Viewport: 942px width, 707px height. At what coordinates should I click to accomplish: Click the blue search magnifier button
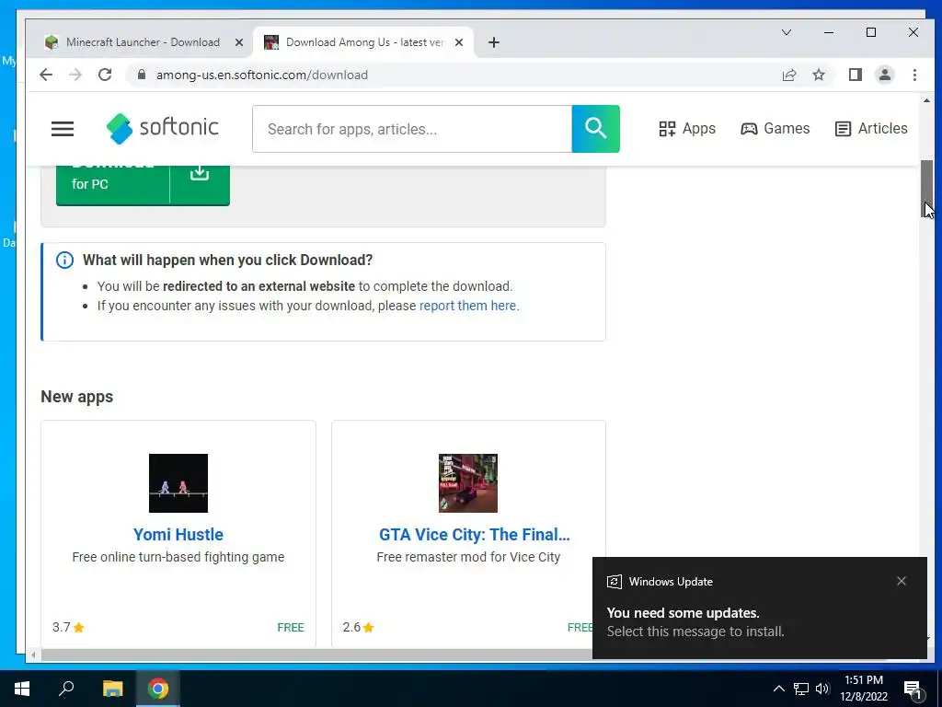pyautogui.click(x=595, y=129)
